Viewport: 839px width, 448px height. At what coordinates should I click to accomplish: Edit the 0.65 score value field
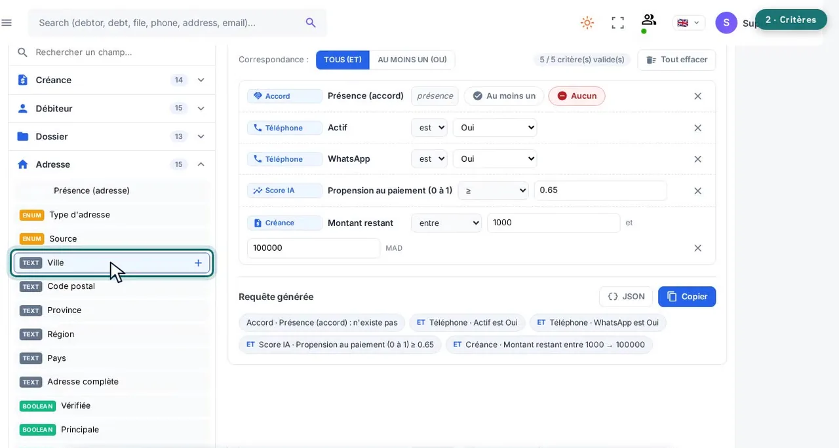coord(600,191)
